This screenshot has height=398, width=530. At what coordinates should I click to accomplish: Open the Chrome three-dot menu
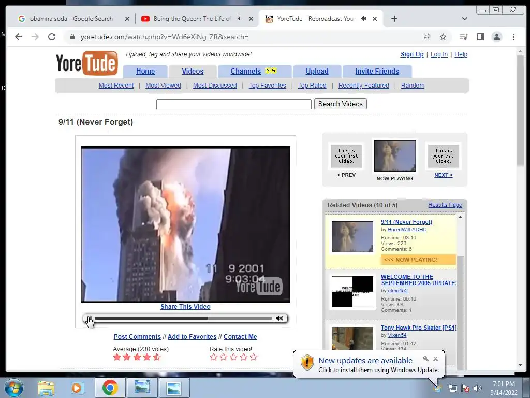pos(513,37)
